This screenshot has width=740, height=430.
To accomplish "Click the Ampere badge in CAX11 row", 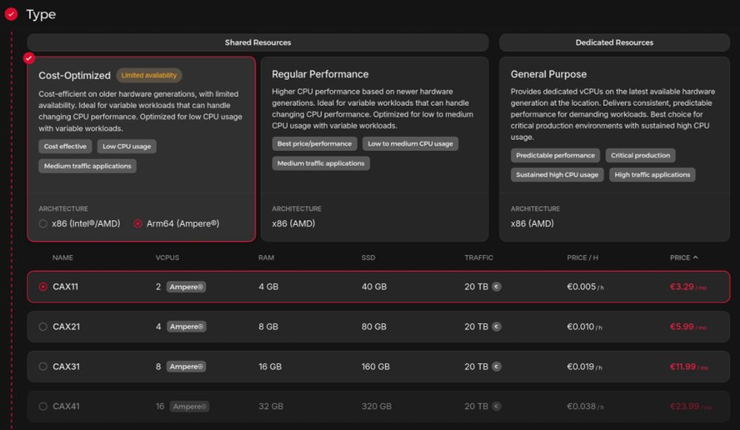I will tap(186, 287).
